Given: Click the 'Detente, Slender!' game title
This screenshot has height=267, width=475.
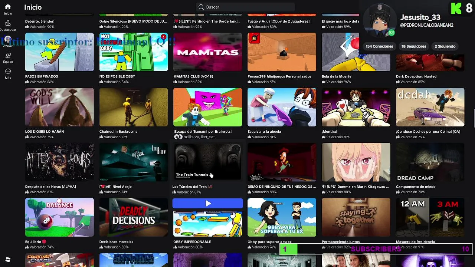Looking at the screenshot, I should point(40,22).
